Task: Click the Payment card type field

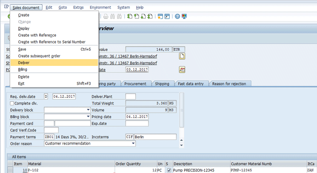Action: click(x=49, y=123)
